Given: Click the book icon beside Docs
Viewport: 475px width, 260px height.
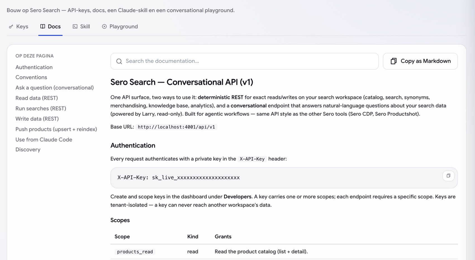Looking at the screenshot, I should pos(43,27).
